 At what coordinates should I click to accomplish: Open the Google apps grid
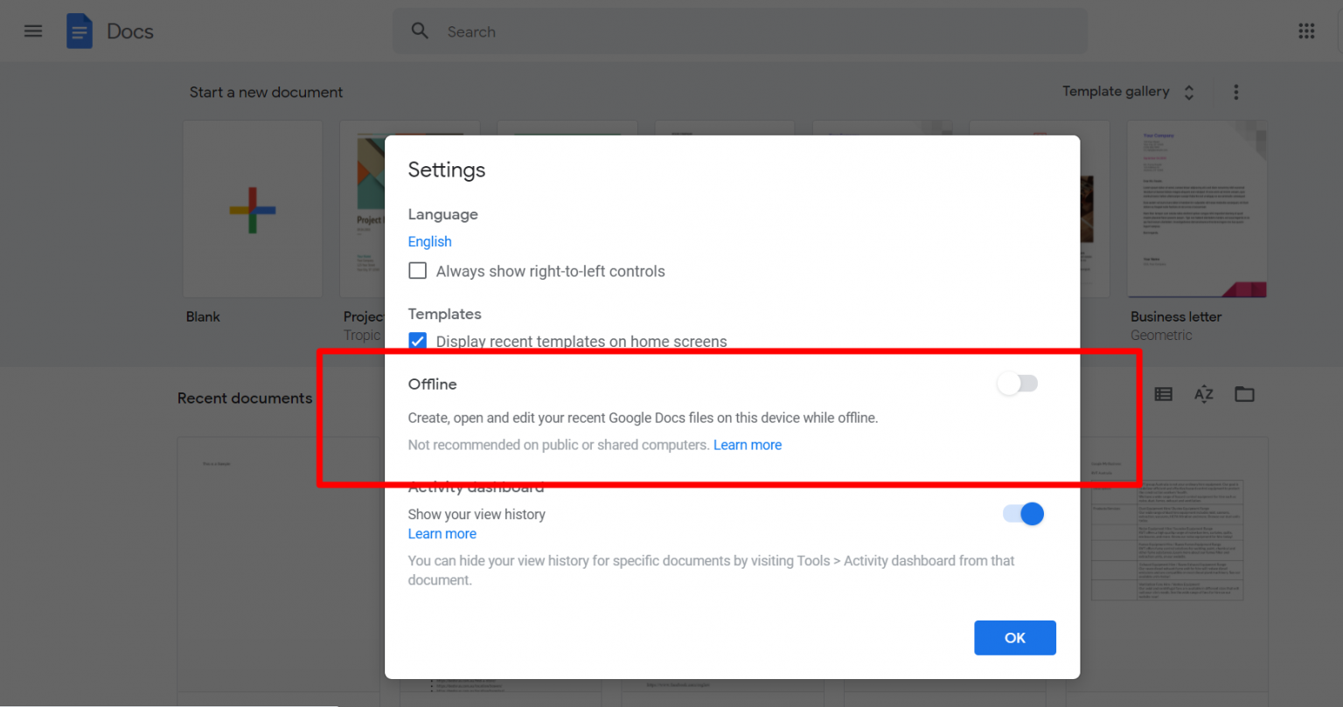coord(1306,31)
